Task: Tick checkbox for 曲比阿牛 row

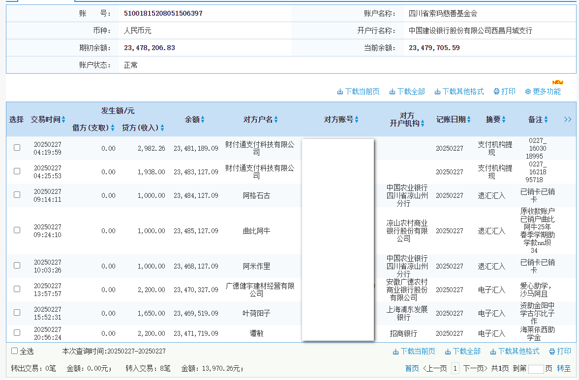Action: [17, 230]
